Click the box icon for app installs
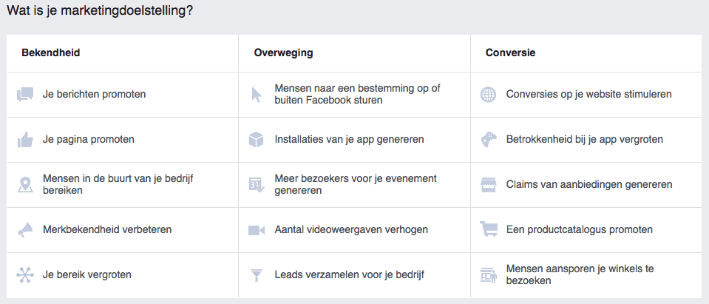The width and height of the screenshot is (709, 304). click(257, 139)
